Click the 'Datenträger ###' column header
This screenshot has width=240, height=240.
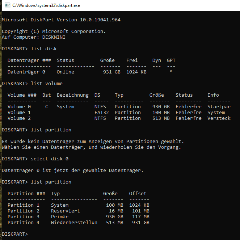point(29,60)
